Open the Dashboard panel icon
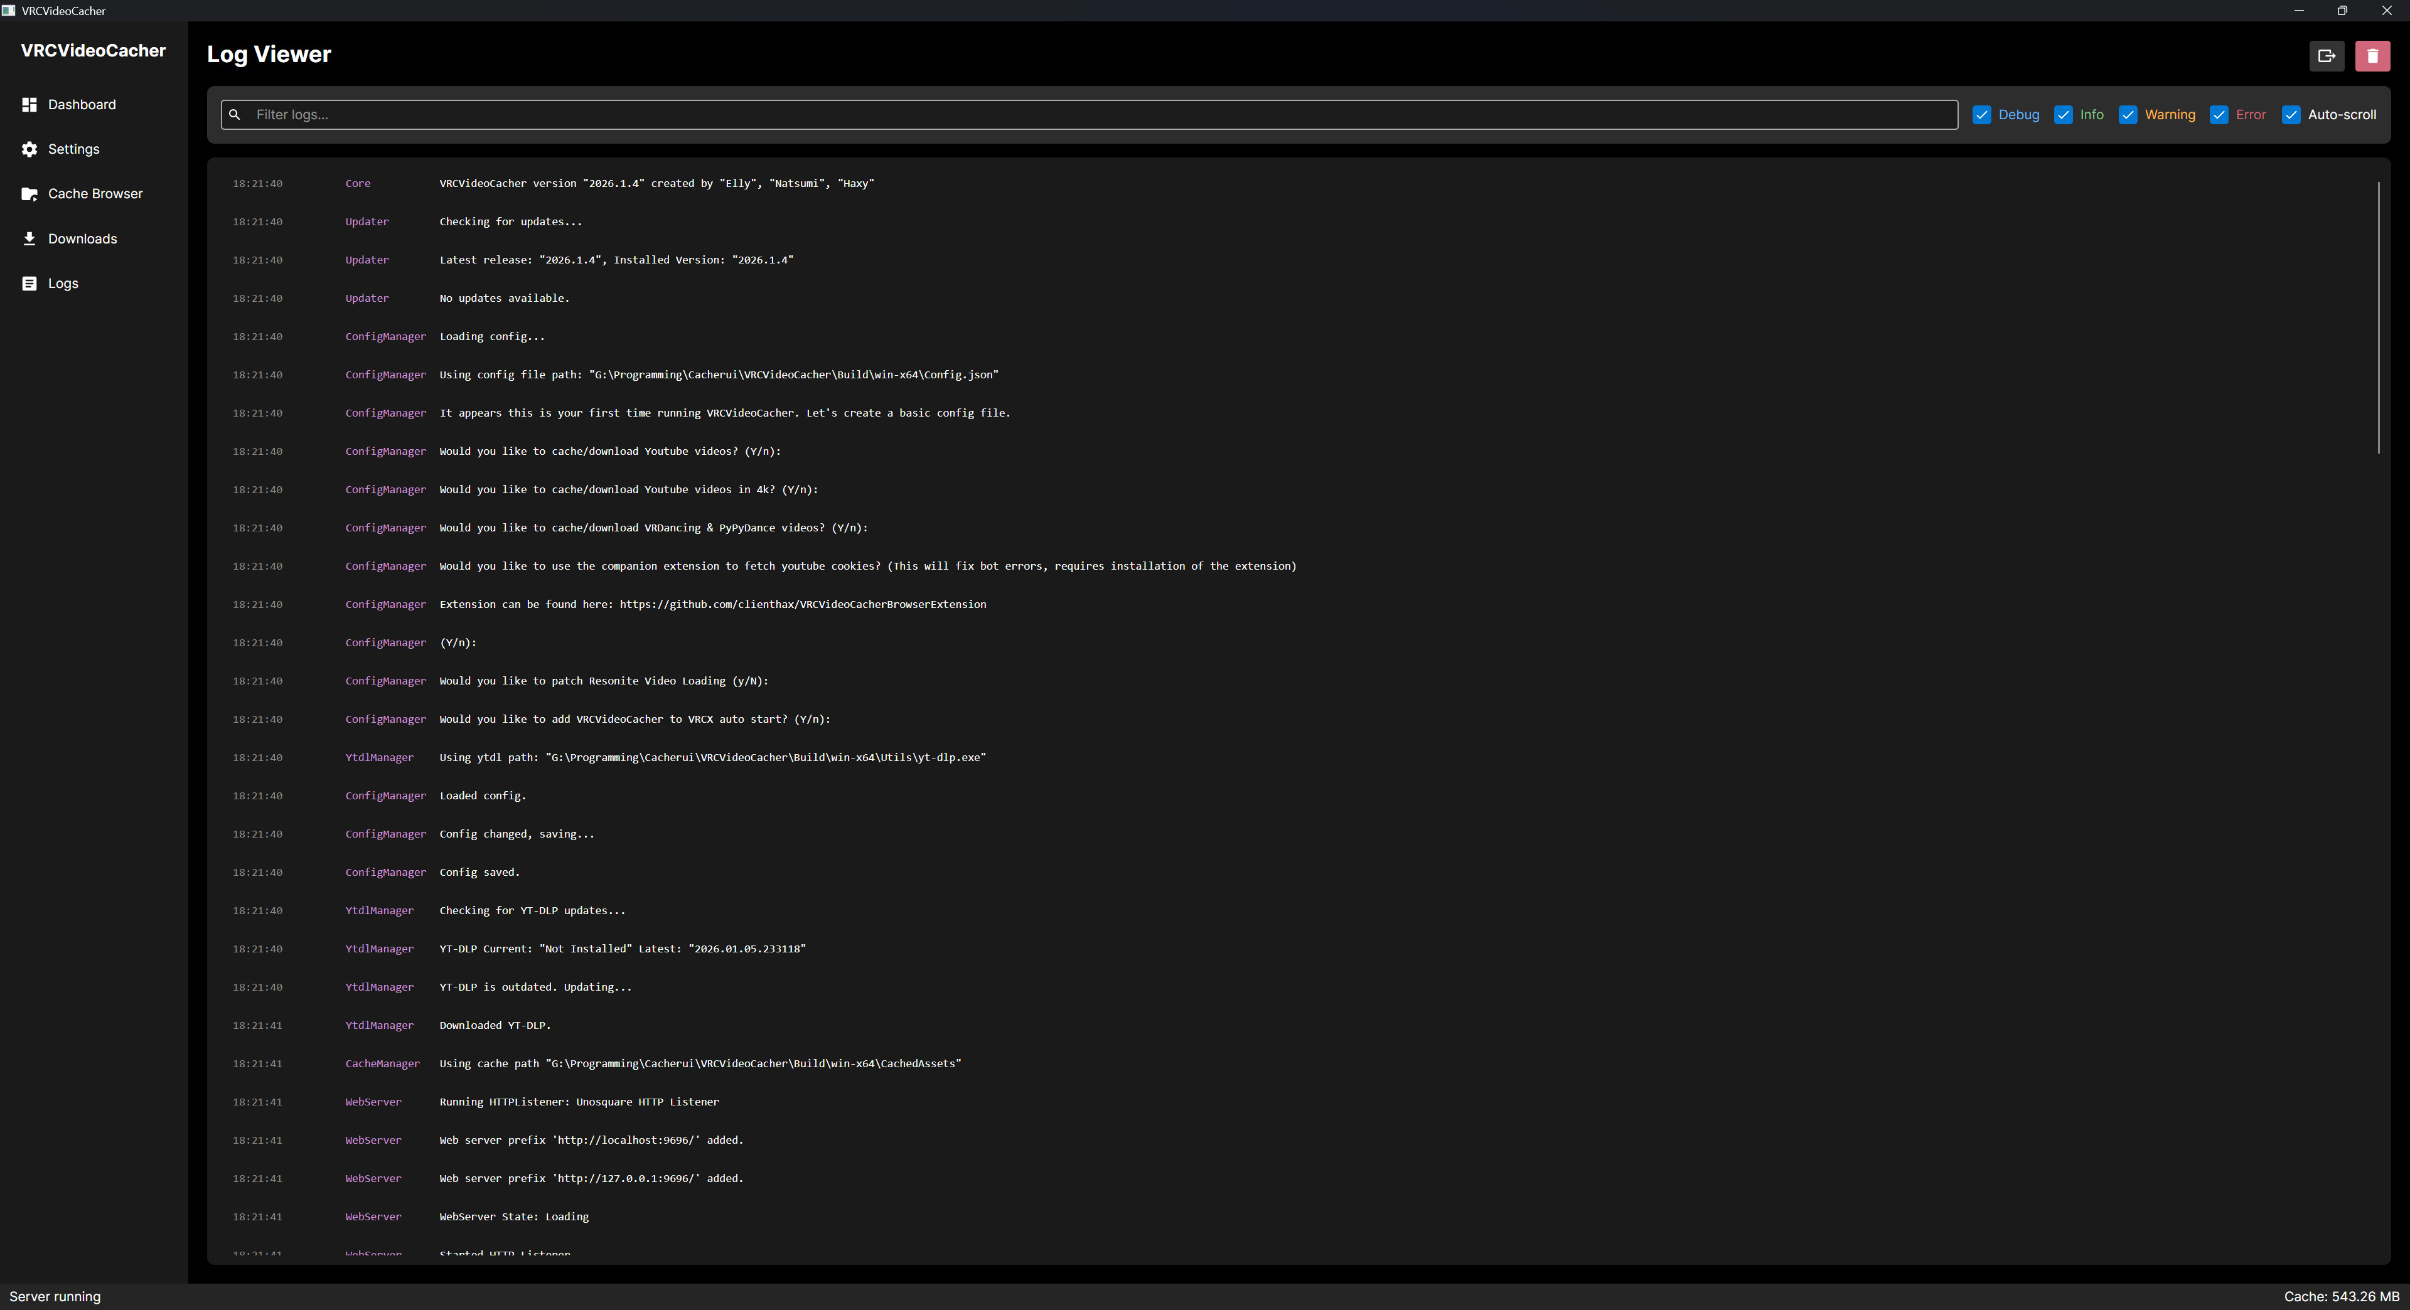The width and height of the screenshot is (2410, 1310). click(x=29, y=105)
